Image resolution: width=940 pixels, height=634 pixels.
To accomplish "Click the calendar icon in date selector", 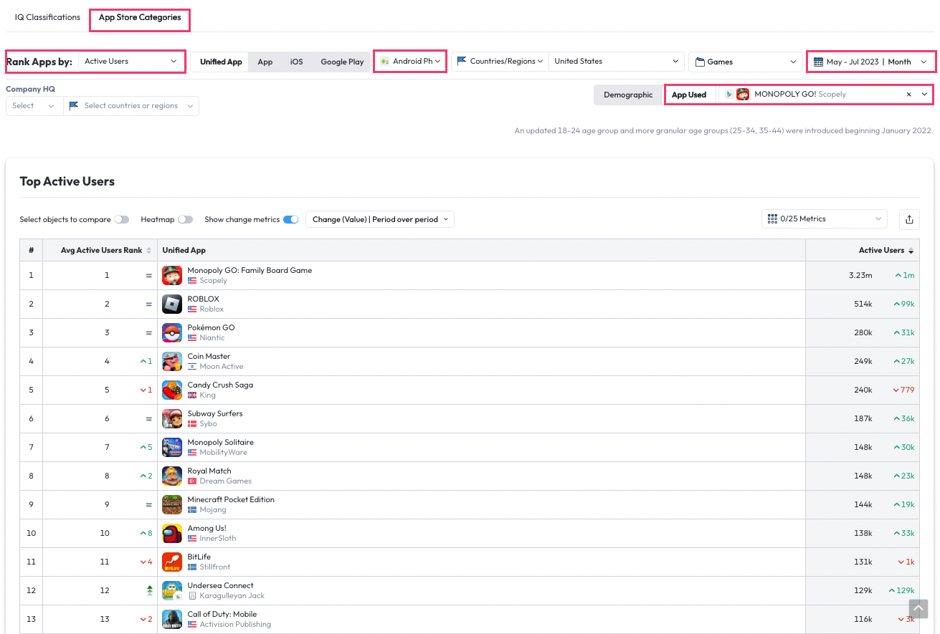I will click(x=818, y=62).
